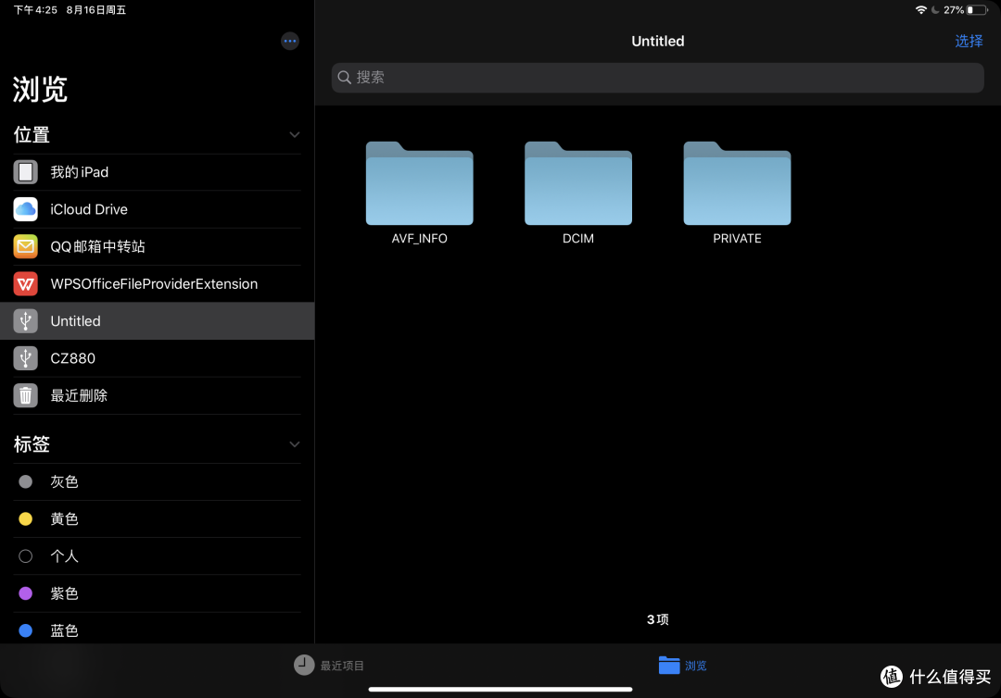Switch to the 最近项目 tab
The image size is (1001, 698).
click(x=329, y=665)
